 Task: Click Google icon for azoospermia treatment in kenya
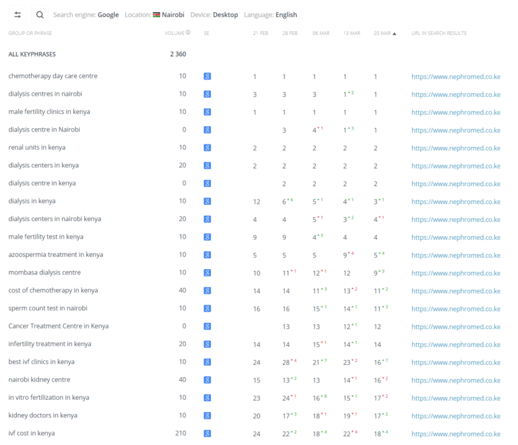pos(207,254)
